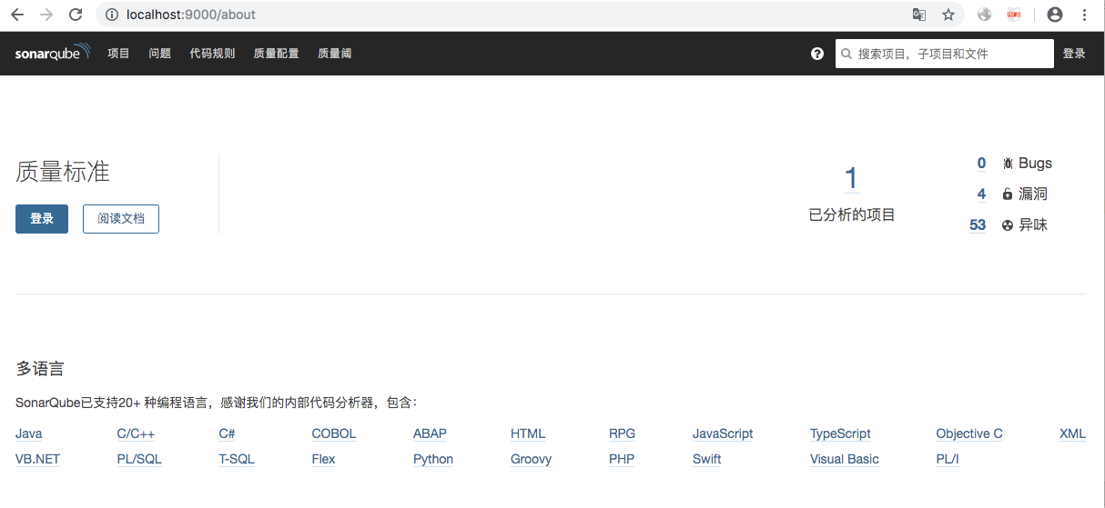Open the Java language link
Screen dimensions: 1105x508
click(29, 434)
